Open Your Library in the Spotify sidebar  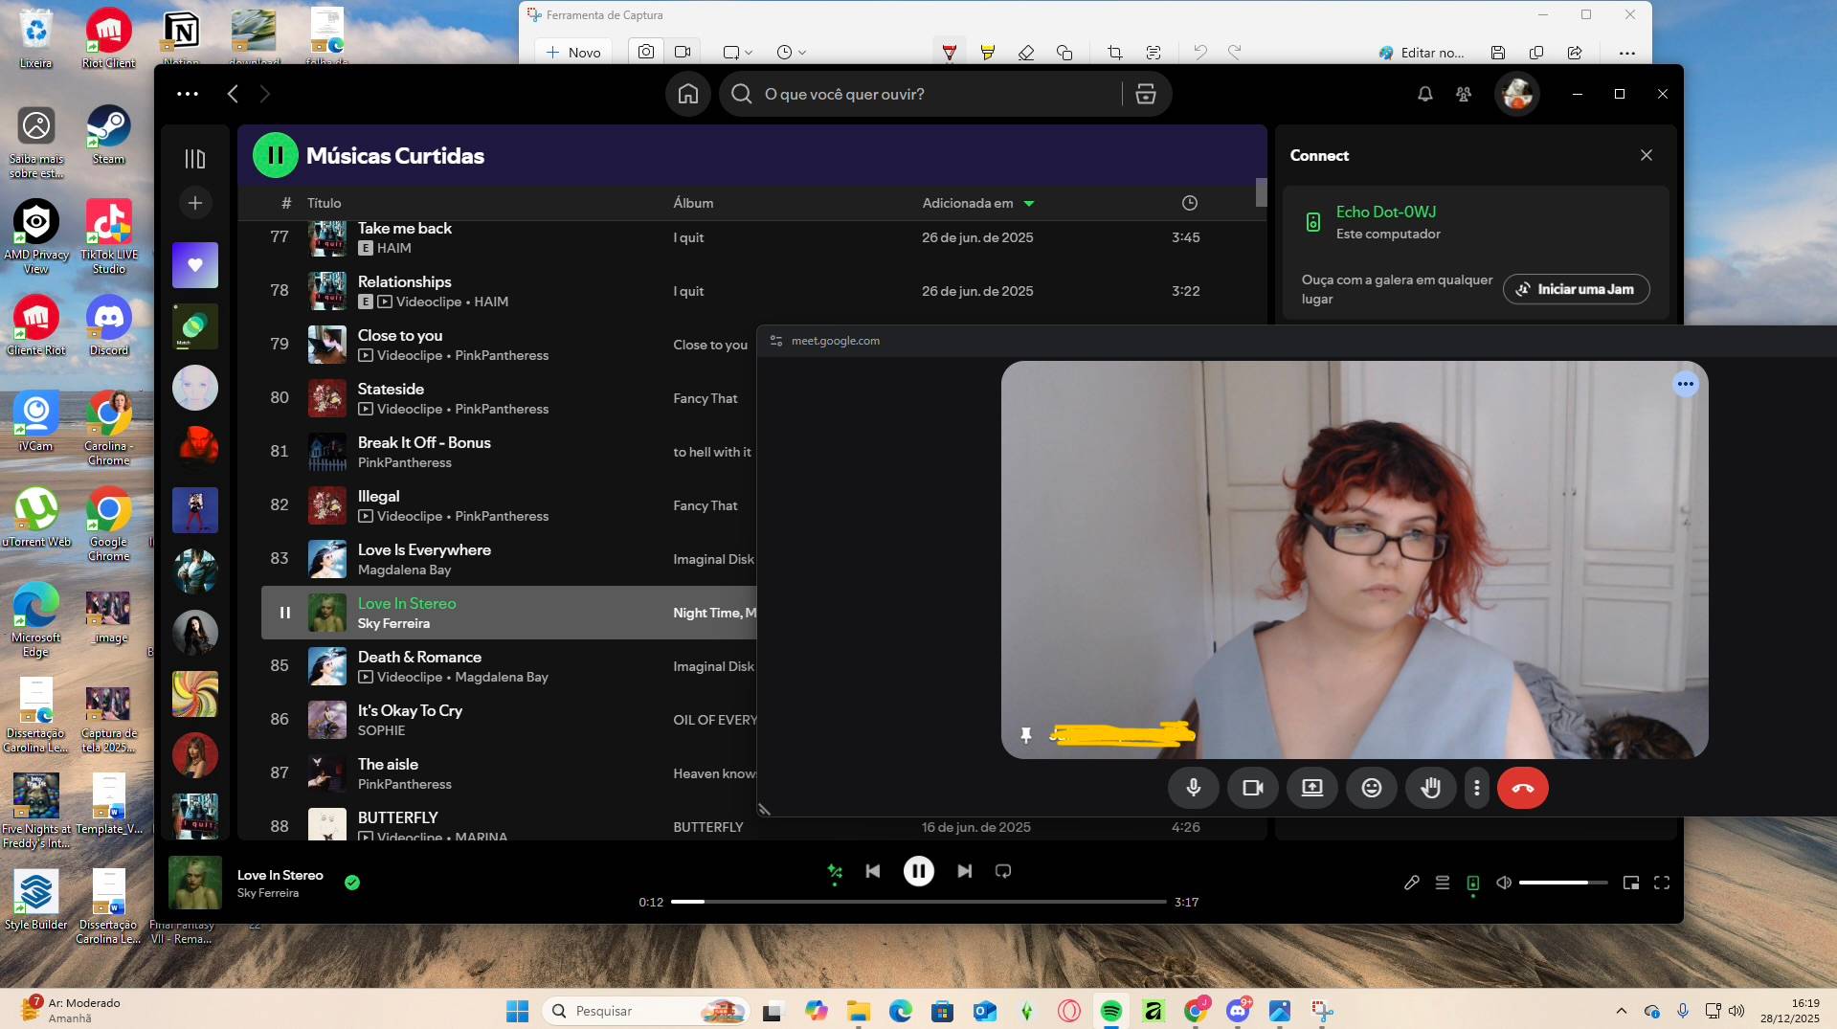[195, 159]
